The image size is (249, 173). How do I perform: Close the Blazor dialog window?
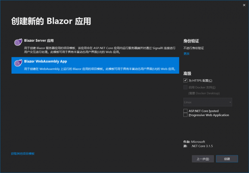pyautogui.click(x=244, y=5)
